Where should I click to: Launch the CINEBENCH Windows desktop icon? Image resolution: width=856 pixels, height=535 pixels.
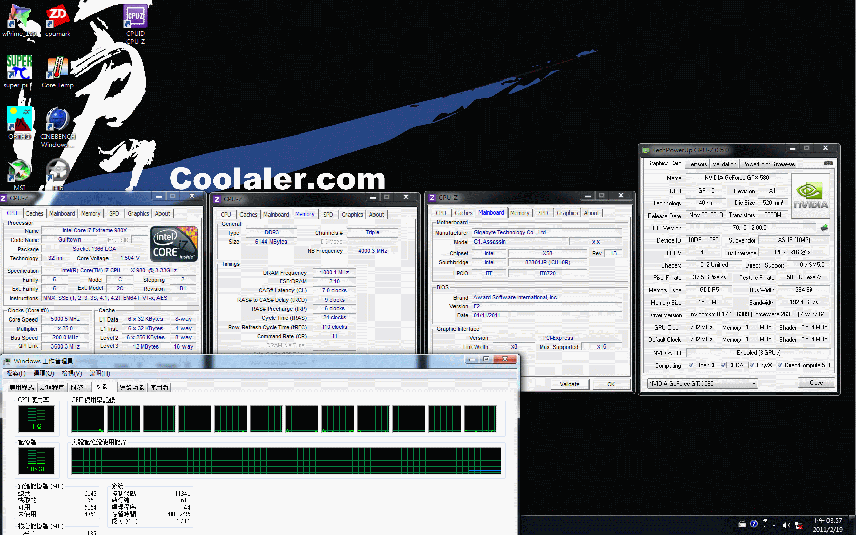click(x=58, y=127)
